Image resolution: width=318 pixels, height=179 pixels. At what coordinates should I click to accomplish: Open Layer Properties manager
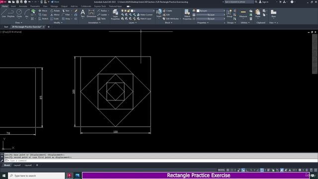(115, 14)
